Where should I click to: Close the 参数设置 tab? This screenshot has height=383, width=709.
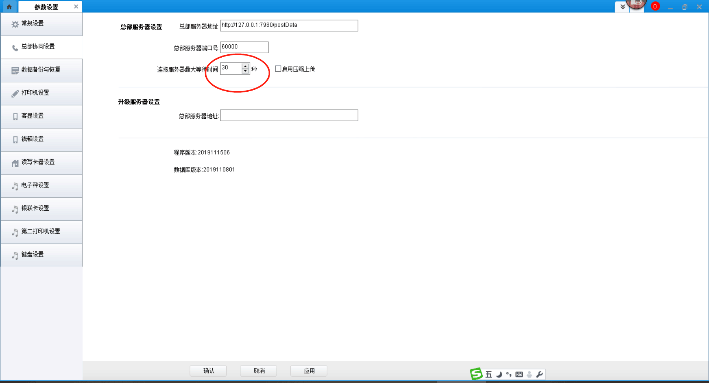[x=76, y=7]
